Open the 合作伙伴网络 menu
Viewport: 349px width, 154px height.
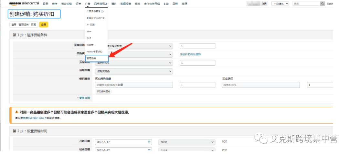[x=152, y=4]
